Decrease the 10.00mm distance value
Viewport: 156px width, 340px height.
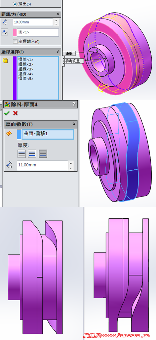point(56,24)
